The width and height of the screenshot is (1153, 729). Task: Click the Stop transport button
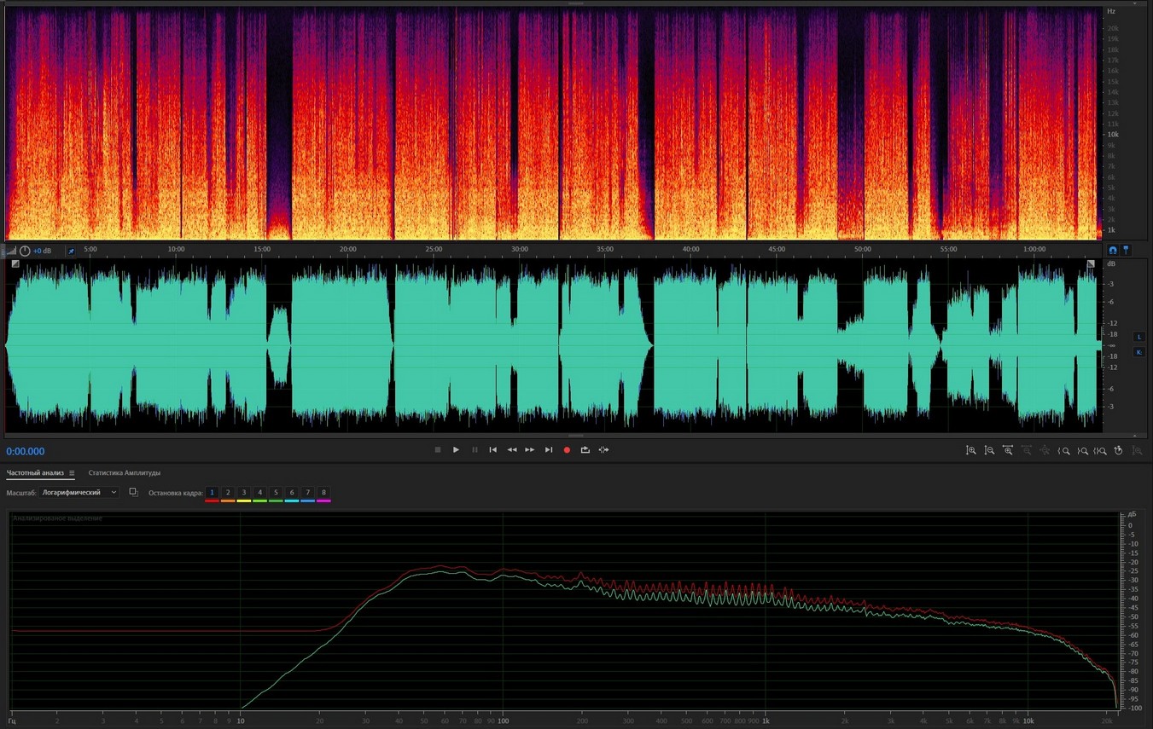pos(438,450)
